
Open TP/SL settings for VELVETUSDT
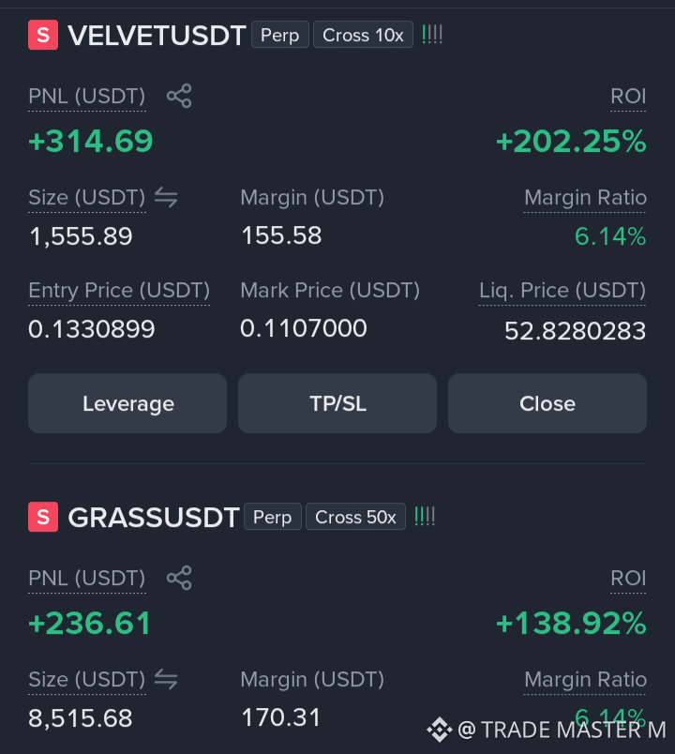(x=337, y=403)
